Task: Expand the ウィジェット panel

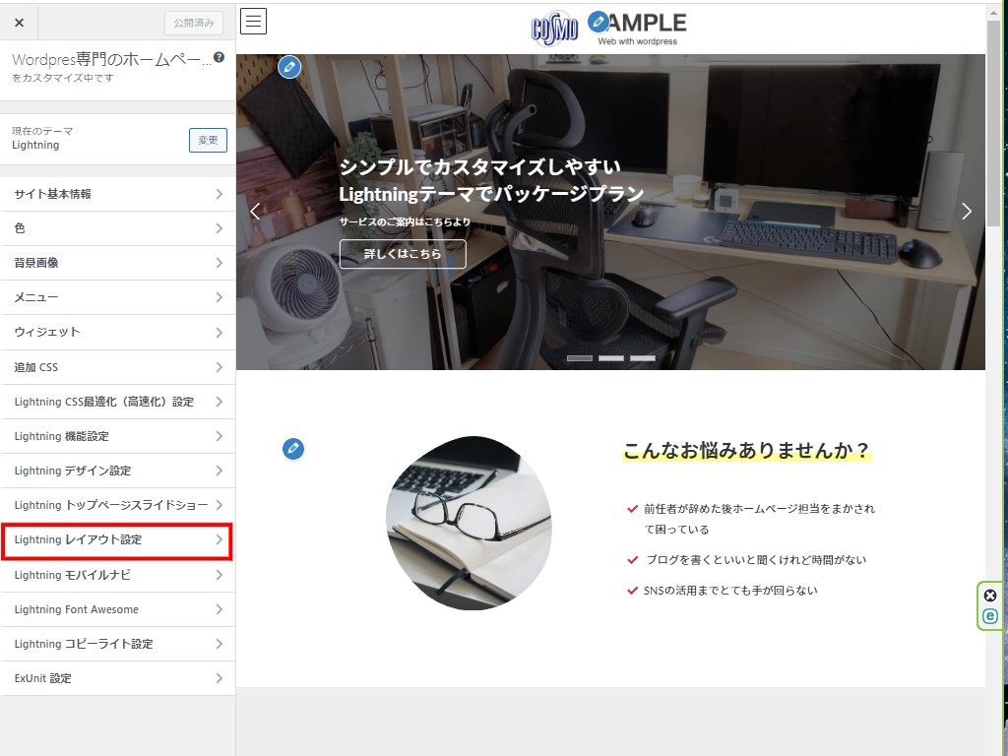Action: click(117, 332)
